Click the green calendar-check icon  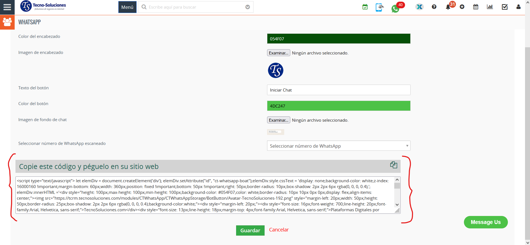[x=365, y=7]
